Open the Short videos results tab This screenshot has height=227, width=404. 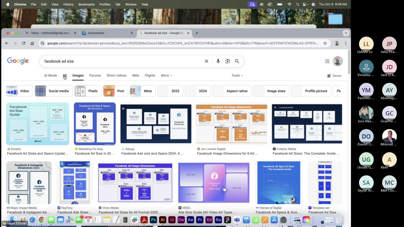click(116, 75)
